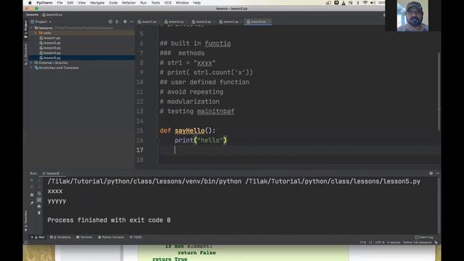Open the Edit menu

click(x=70, y=3)
